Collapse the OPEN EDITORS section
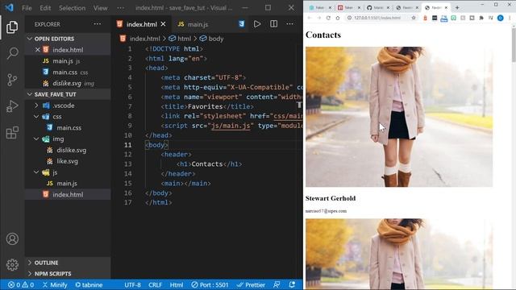This screenshot has width=516, height=290. pos(30,39)
